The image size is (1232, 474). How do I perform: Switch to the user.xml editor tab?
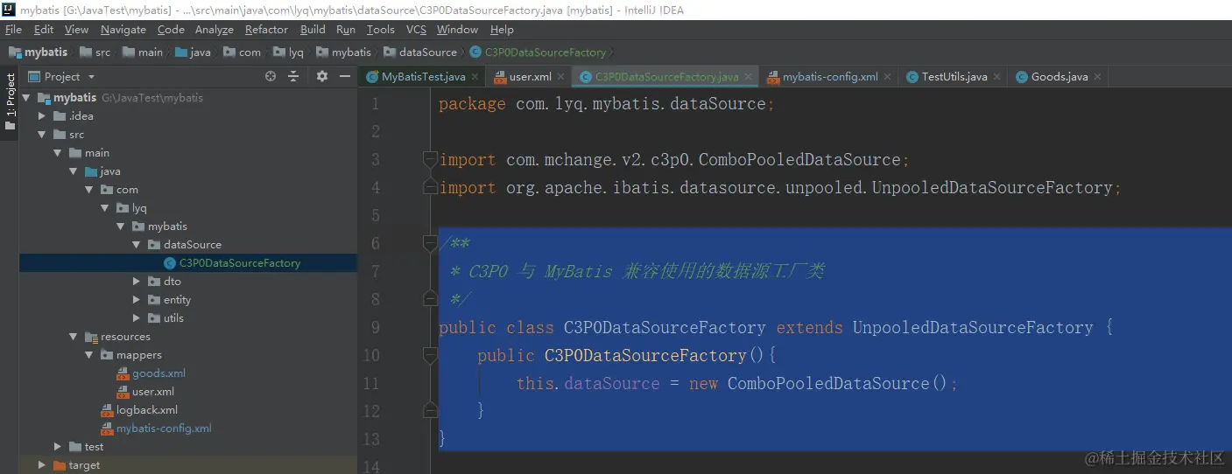click(531, 77)
